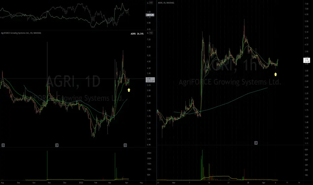Click the AgriFORCE Growing Systems 1D chart title
This screenshot has height=185, width=313.
21,33
